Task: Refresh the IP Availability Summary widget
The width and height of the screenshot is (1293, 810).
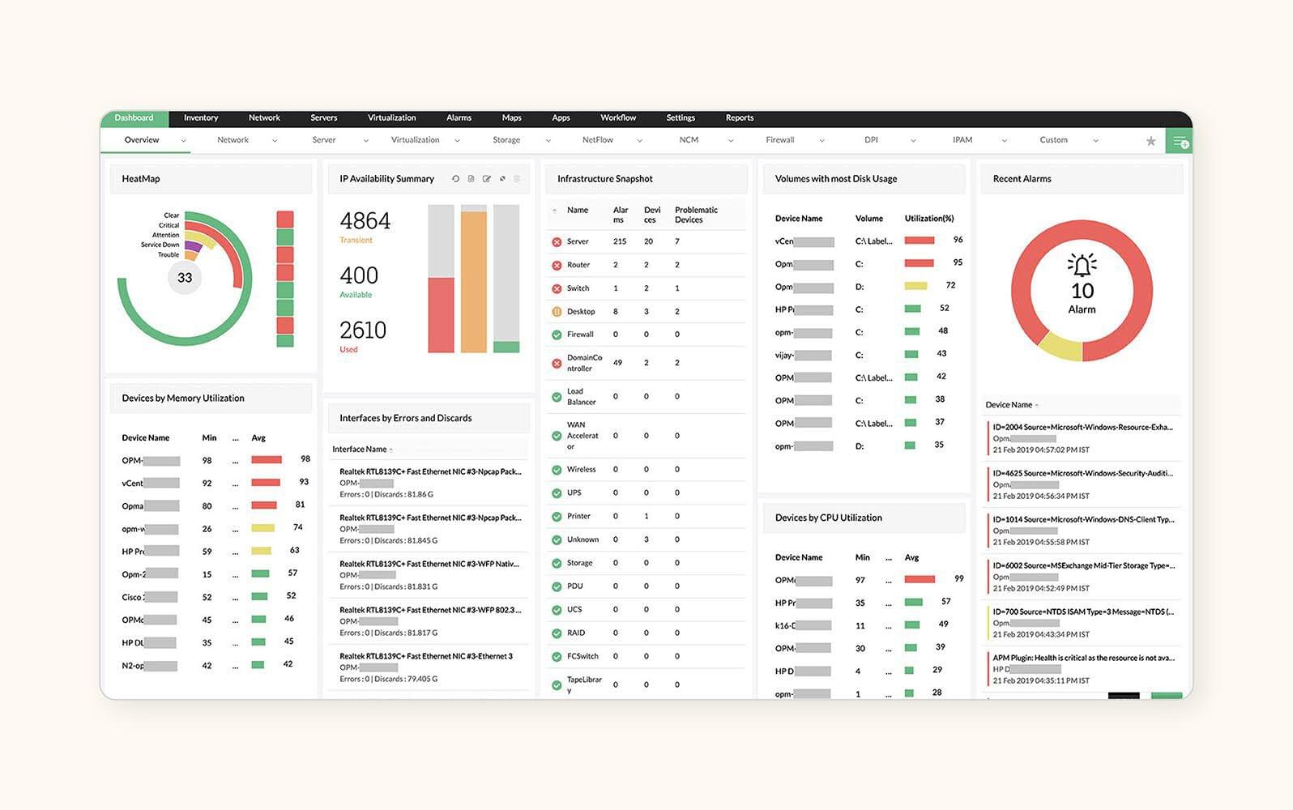Action: click(x=455, y=179)
